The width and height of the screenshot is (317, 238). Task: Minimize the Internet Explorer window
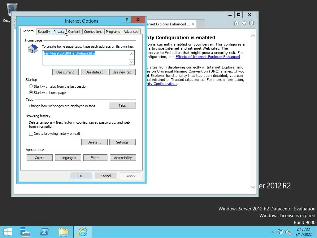[x=230, y=15]
